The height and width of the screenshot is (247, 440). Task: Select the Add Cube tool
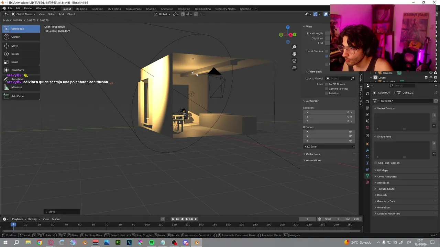21,96
